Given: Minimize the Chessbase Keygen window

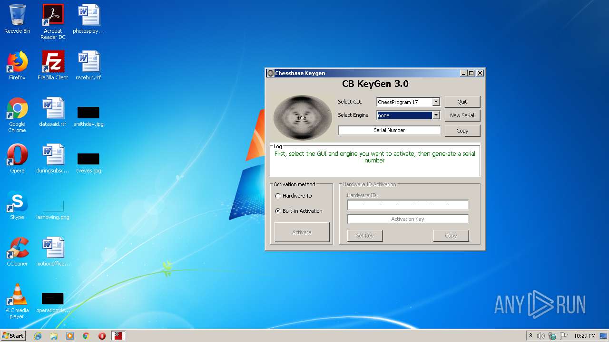Looking at the screenshot, I should (463, 73).
